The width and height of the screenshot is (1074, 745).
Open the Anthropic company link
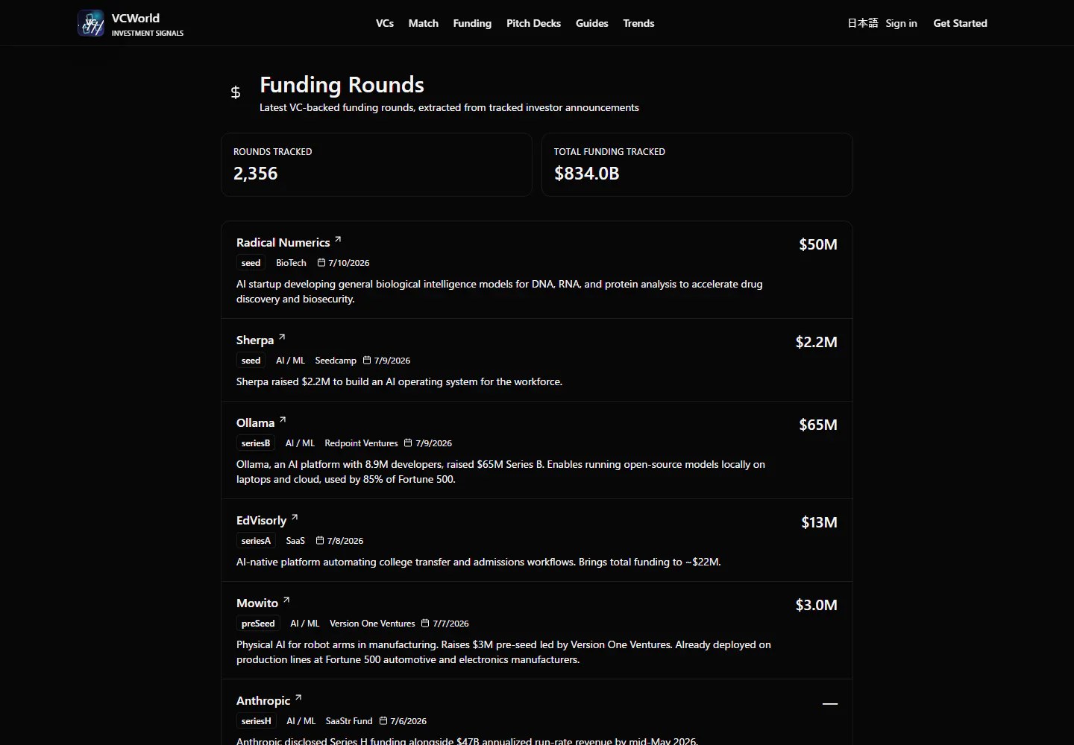coord(263,701)
